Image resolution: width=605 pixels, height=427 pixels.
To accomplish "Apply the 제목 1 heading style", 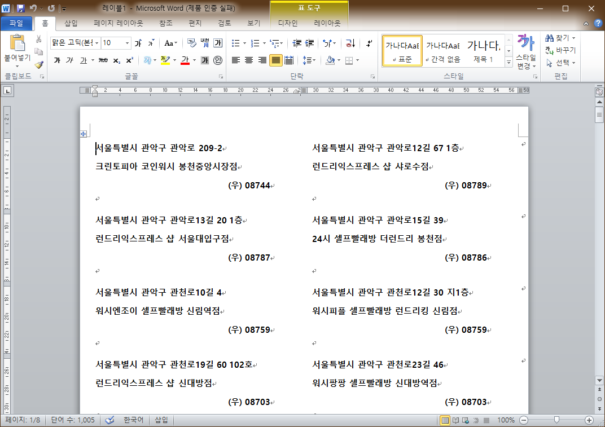I will coord(484,51).
